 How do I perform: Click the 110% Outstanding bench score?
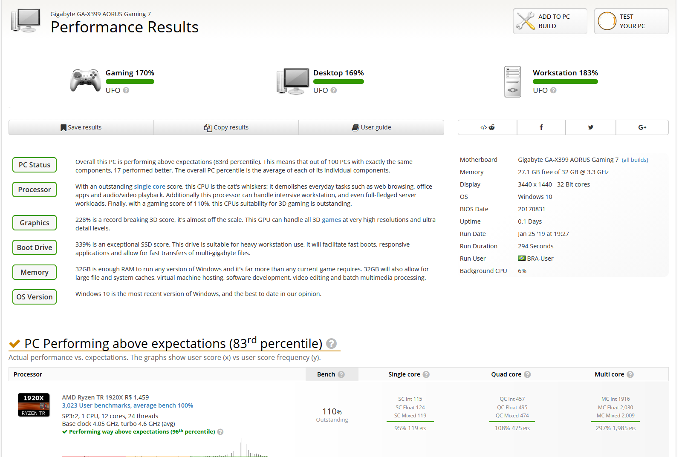[x=332, y=415]
